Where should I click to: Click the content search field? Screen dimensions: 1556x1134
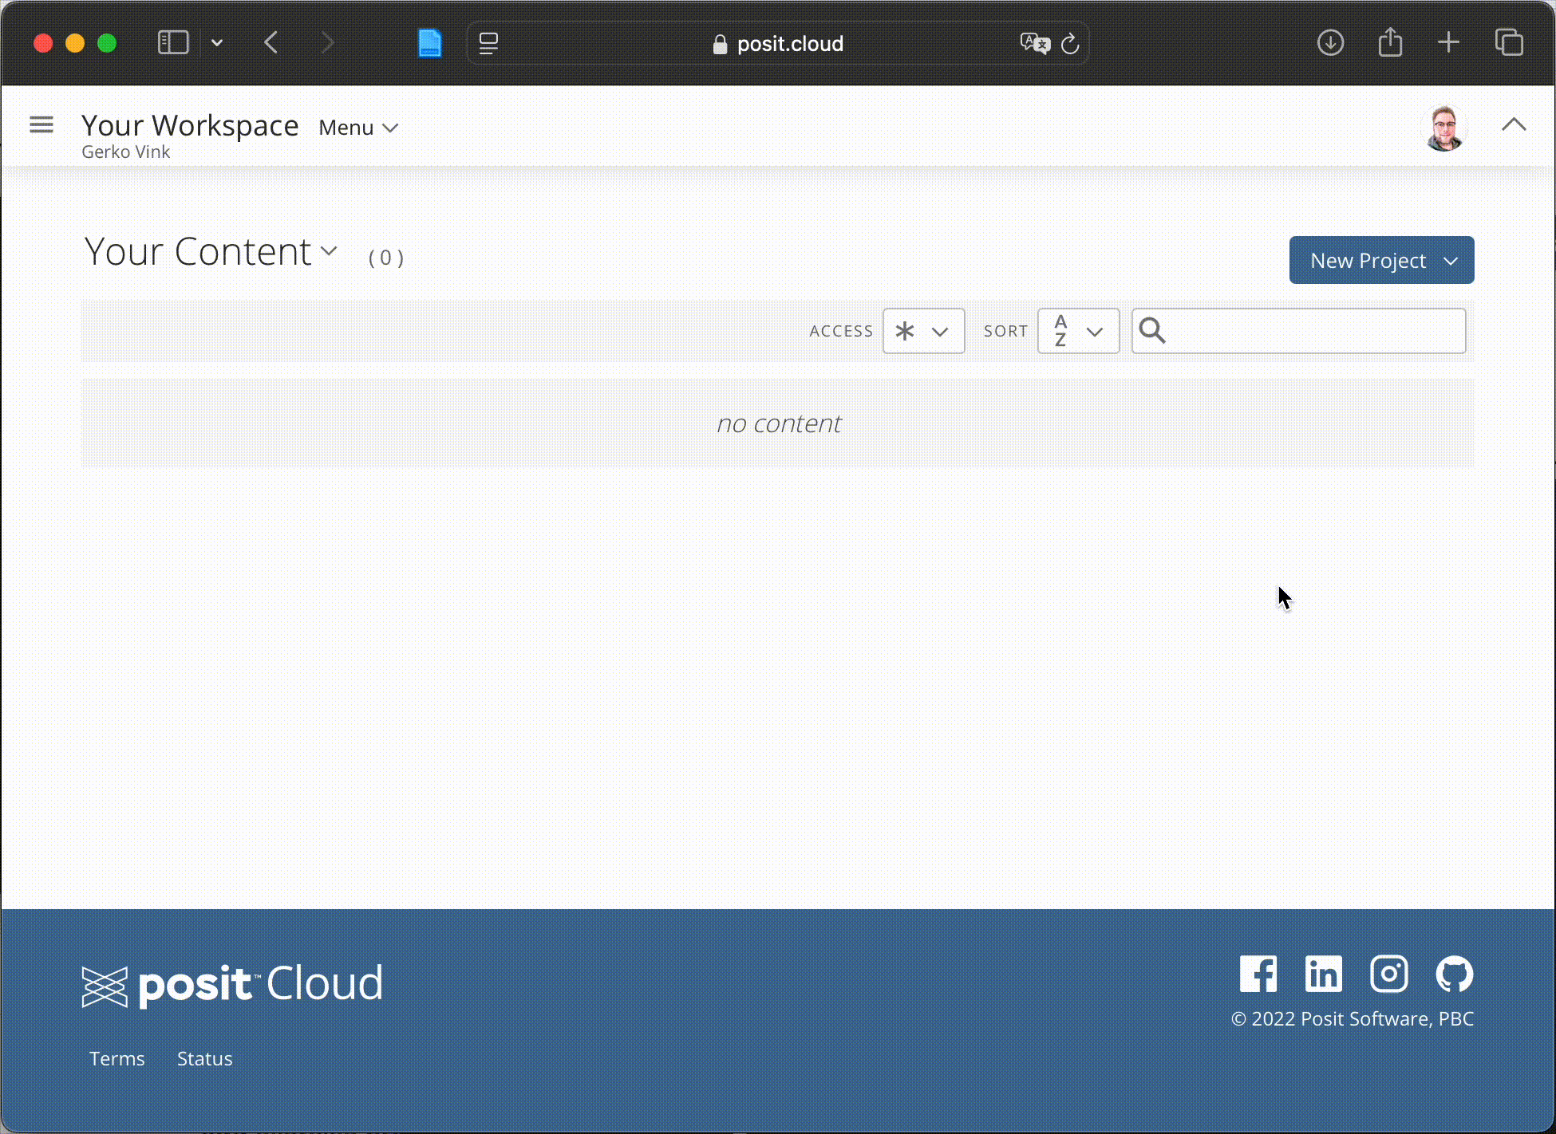pos(1298,331)
